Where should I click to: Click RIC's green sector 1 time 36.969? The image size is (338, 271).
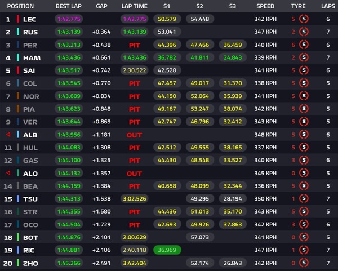(166, 250)
